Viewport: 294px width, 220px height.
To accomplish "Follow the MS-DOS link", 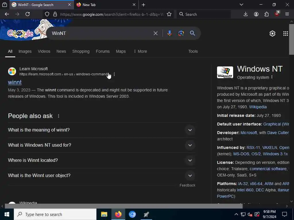I will 241,154.
